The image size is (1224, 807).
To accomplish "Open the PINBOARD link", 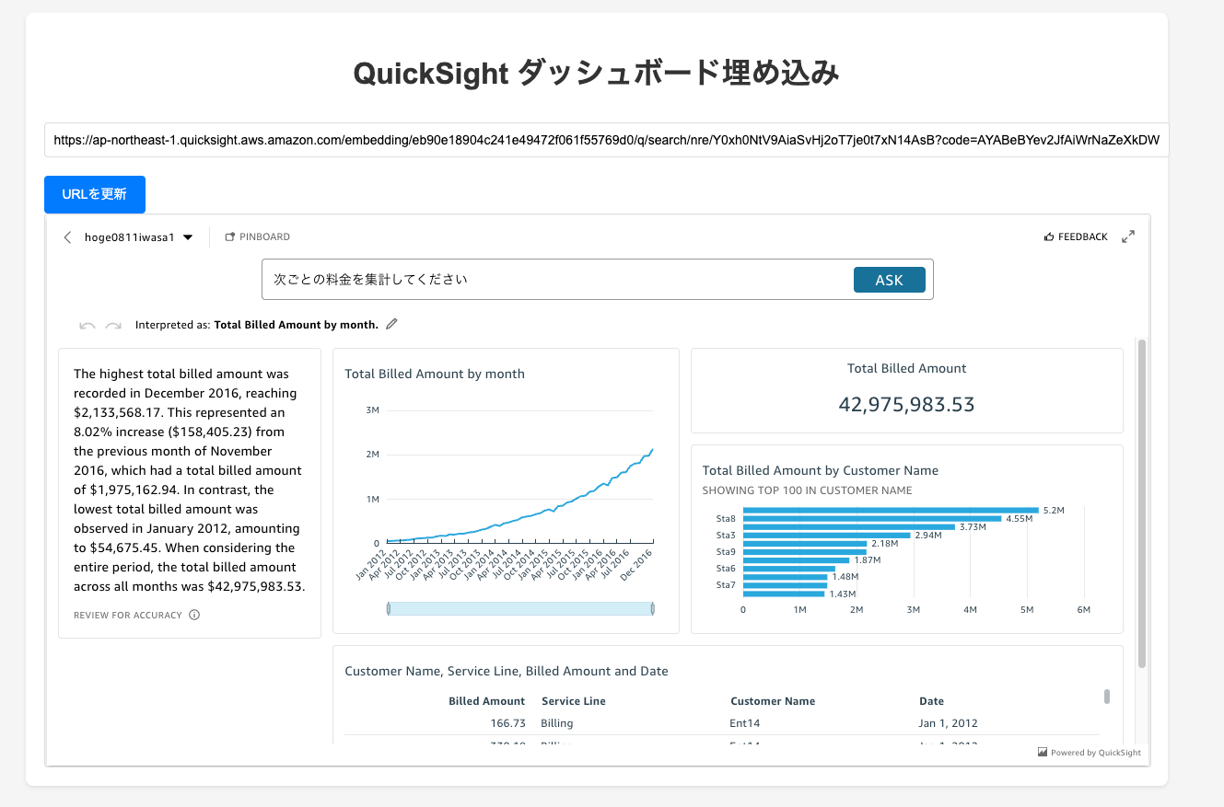I will click(258, 237).
